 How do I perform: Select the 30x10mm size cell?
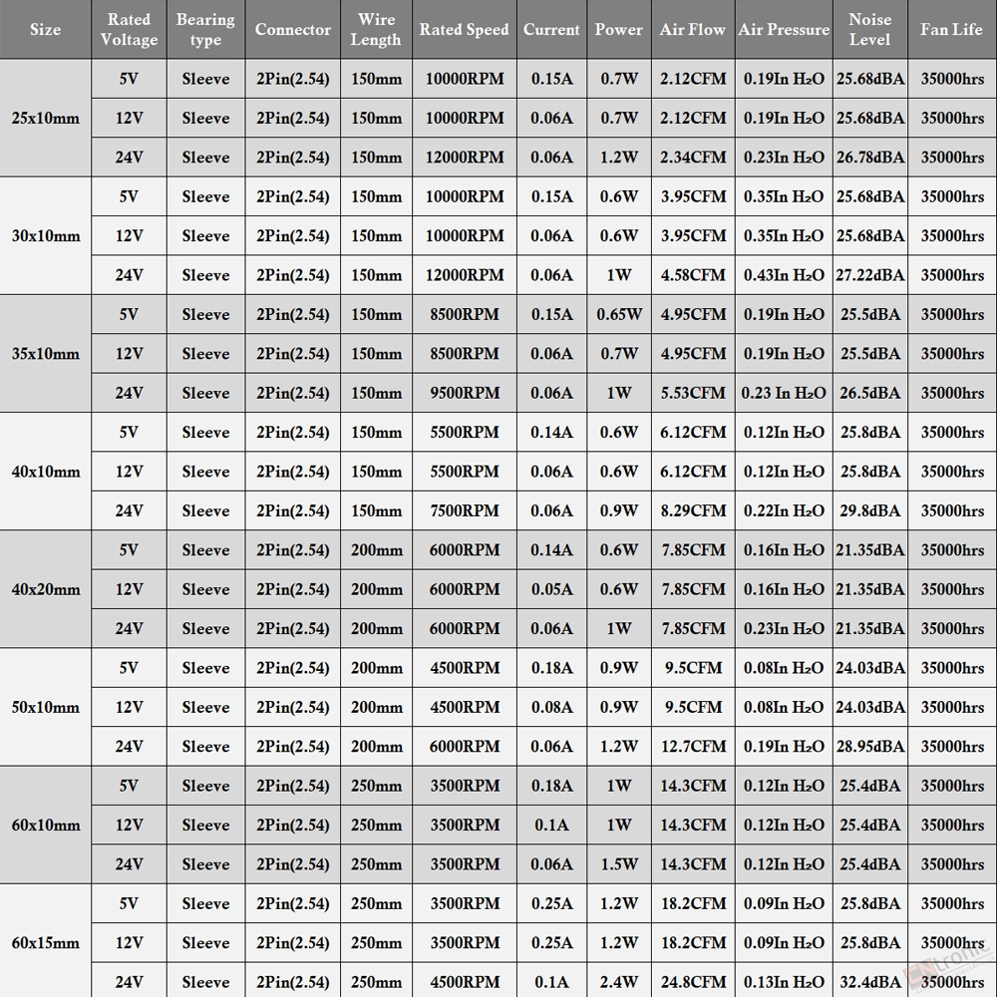(45, 236)
